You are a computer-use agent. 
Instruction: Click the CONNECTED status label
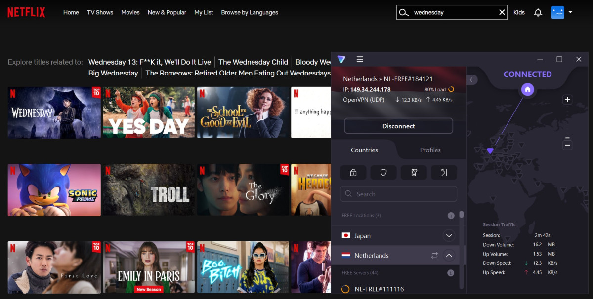coord(527,75)
